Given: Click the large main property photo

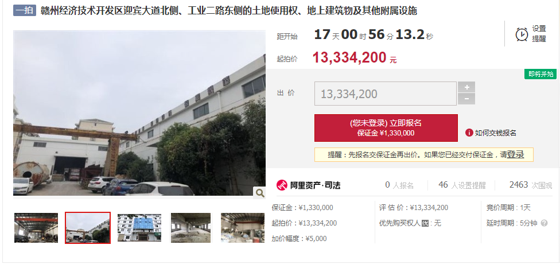Looking at the screenshot, I should 139,113.
